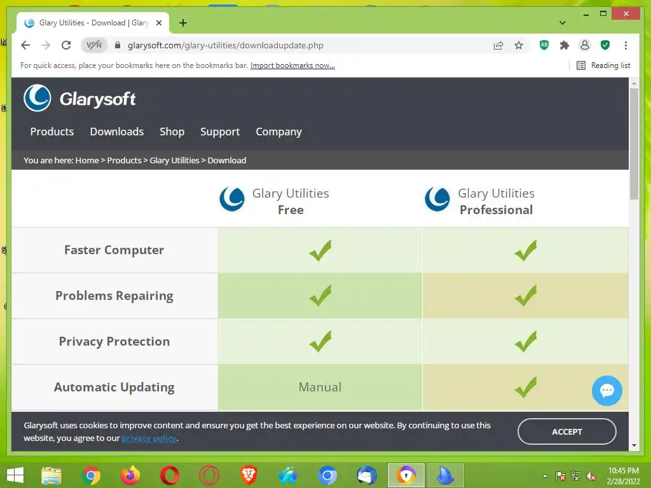Click the Products breadcrumb link
This screenshot has width=651, height=488.
tap(124, 160)
